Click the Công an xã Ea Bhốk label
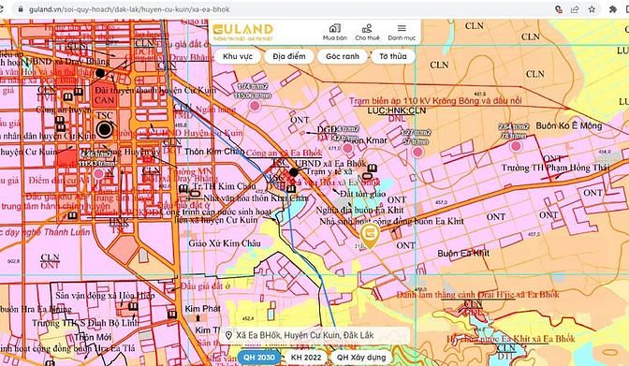Viewport: 629px width, 366px height. coord(284,153)
